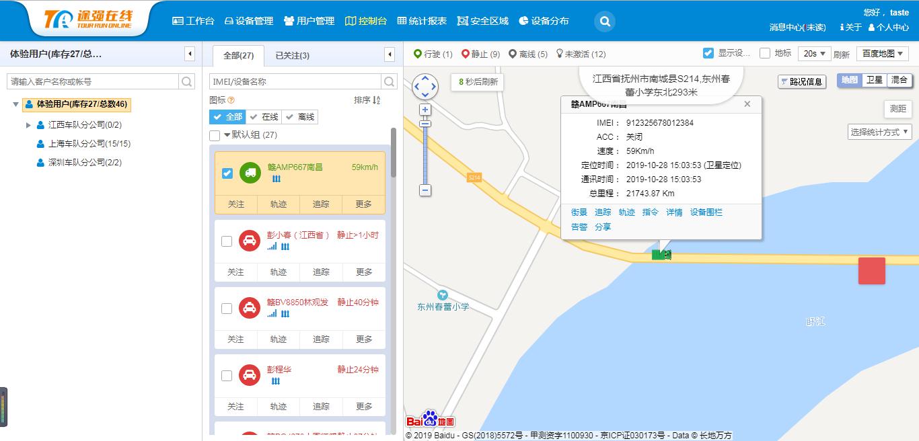Open 消息中心(未读)
The width and height of the screenshot is (919, 441).
(x=798, y=28)
